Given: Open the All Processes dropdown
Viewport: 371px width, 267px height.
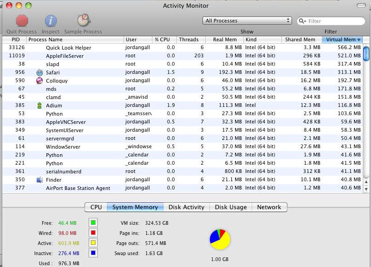Looking at the screenshot, I should [247, 21].
